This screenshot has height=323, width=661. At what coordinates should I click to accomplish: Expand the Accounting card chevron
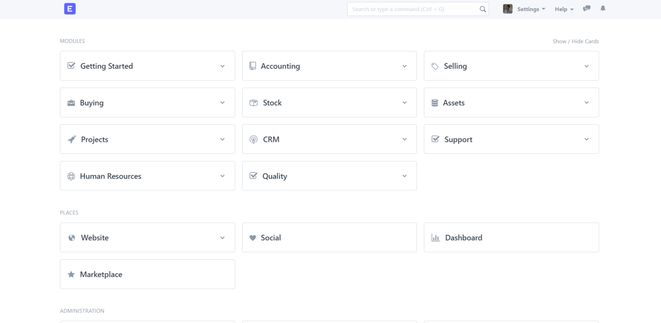pos(405,66)
